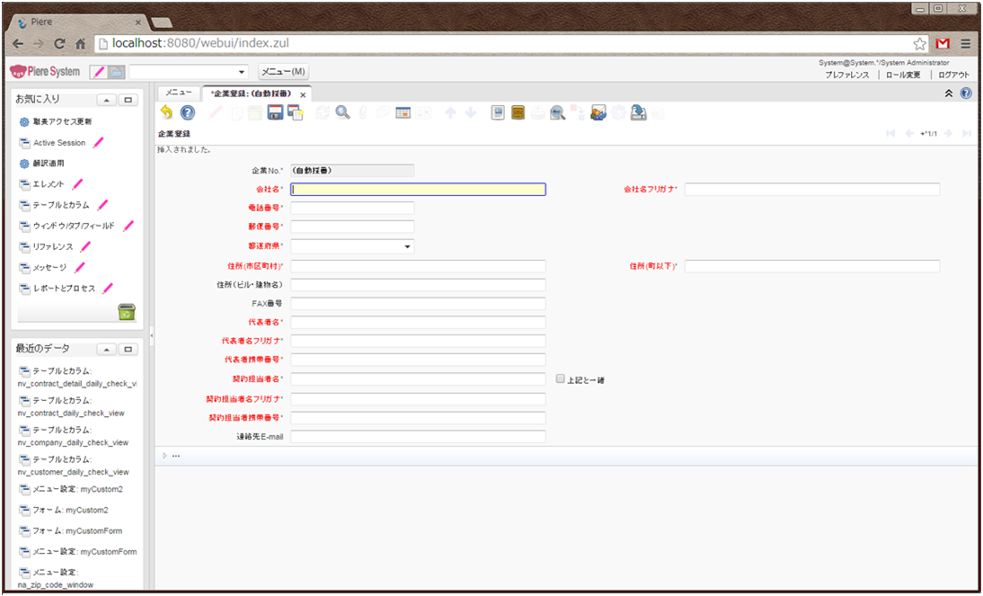Click the bookmark star in the address bar
The image size is (983, 596).
(x=920, y=44)
